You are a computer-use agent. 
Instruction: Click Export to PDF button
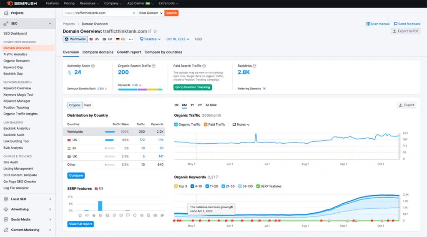tap(405, 31)
